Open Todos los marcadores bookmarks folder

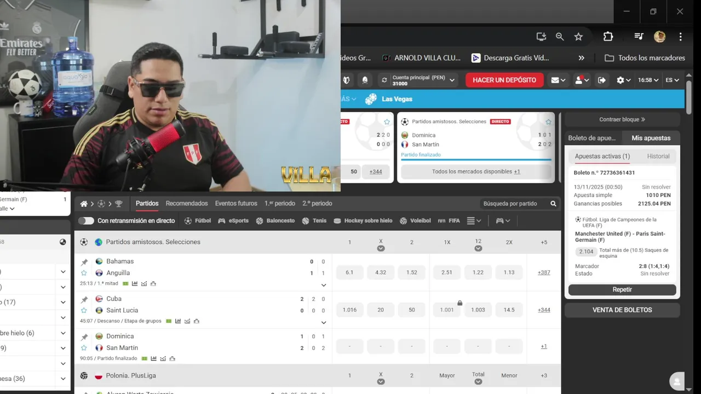click(x=645, y=58)
